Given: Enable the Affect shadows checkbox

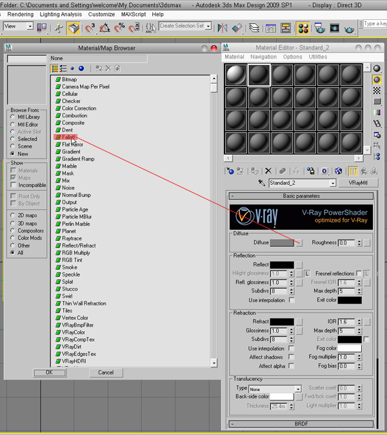Looking at the screenshot, I should tap(292, 357).
